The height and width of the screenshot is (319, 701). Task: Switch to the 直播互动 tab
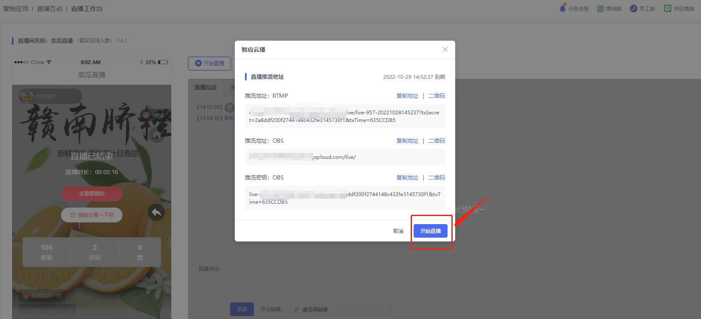[206, 87]
